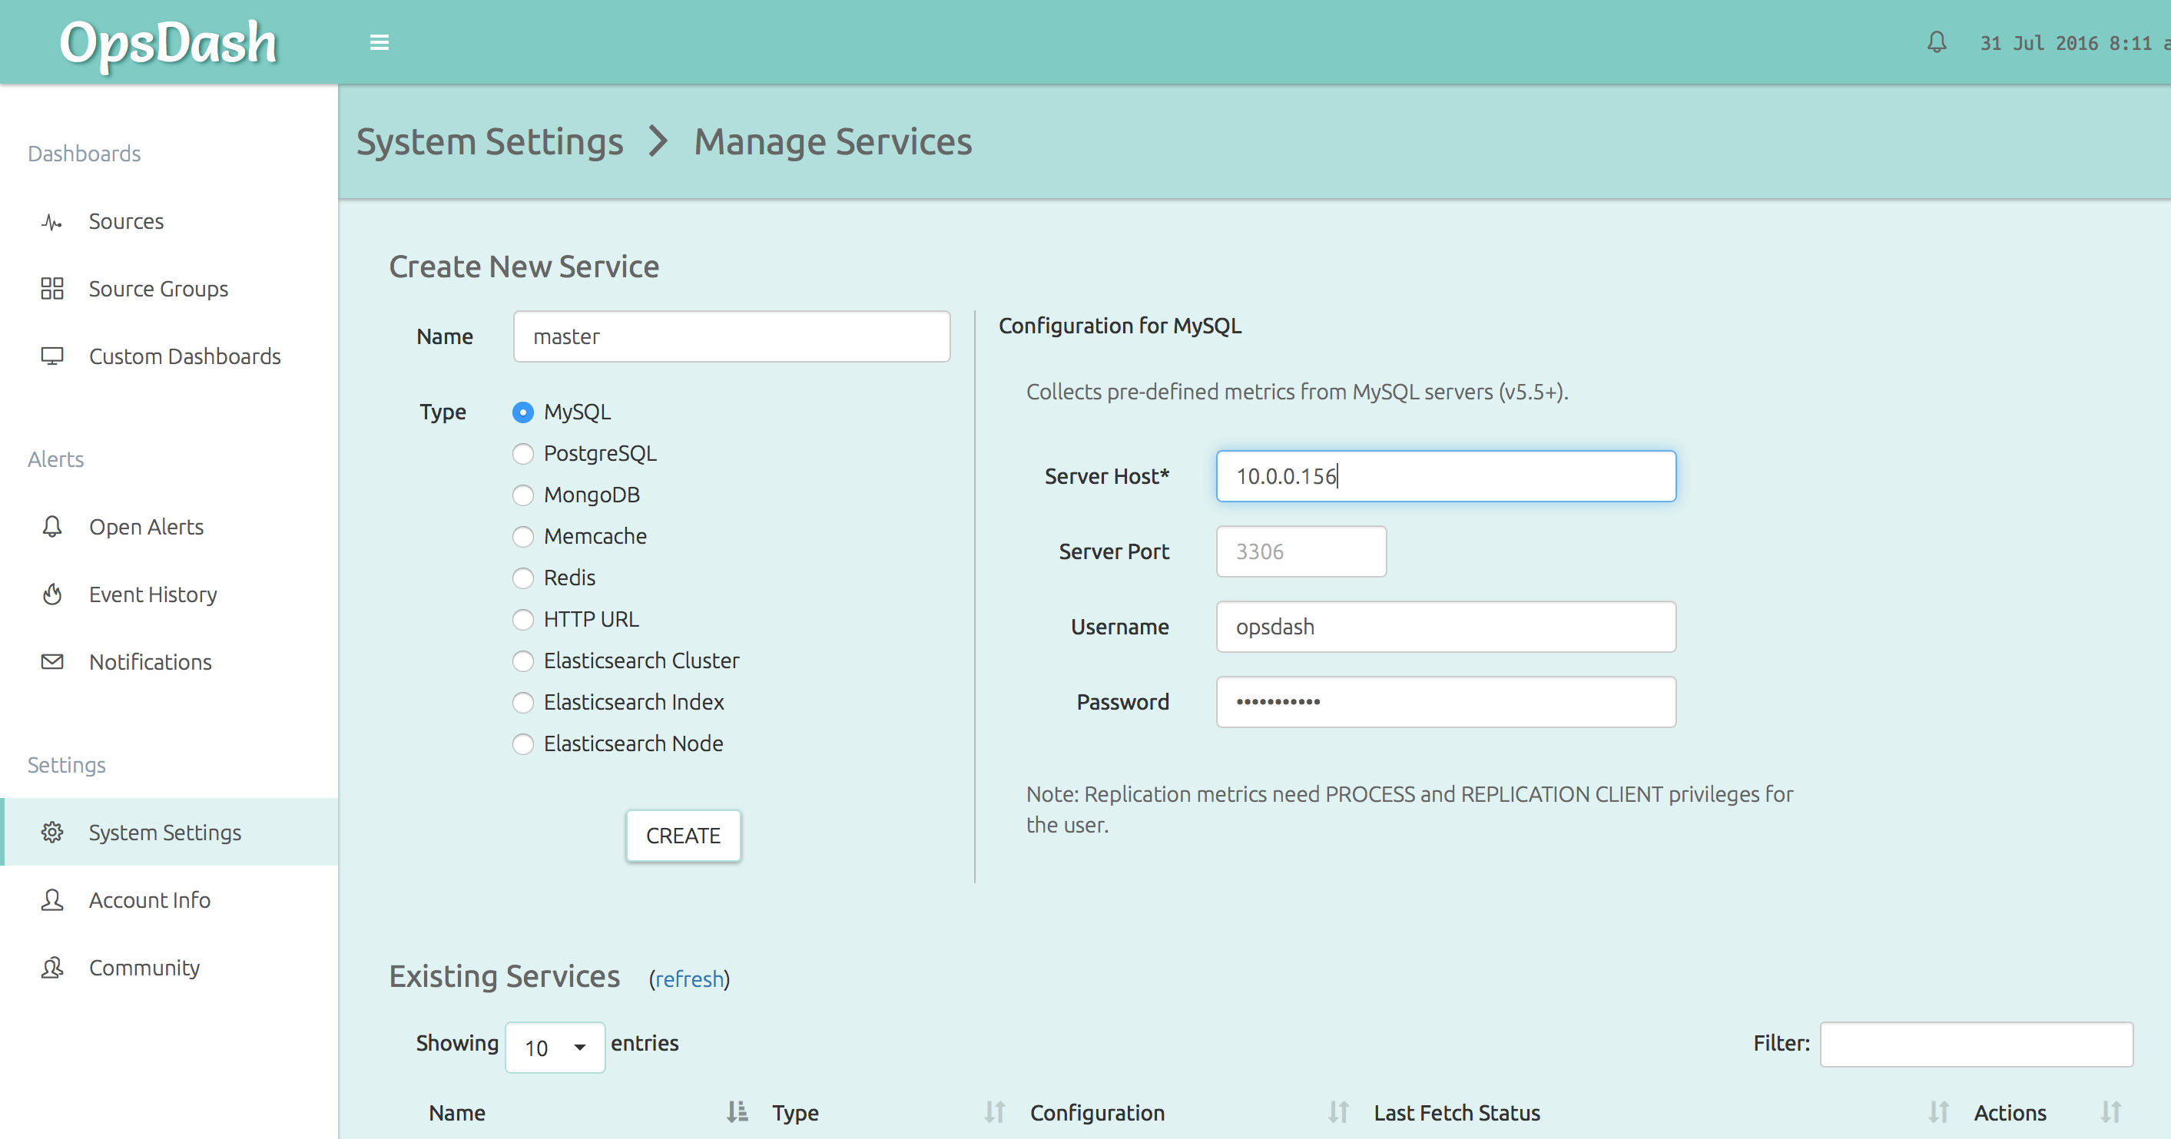The height and width of the screenshot is (1139, 2171).
Task: Go to Open Alerts page
Action: [x=170, y=527]
